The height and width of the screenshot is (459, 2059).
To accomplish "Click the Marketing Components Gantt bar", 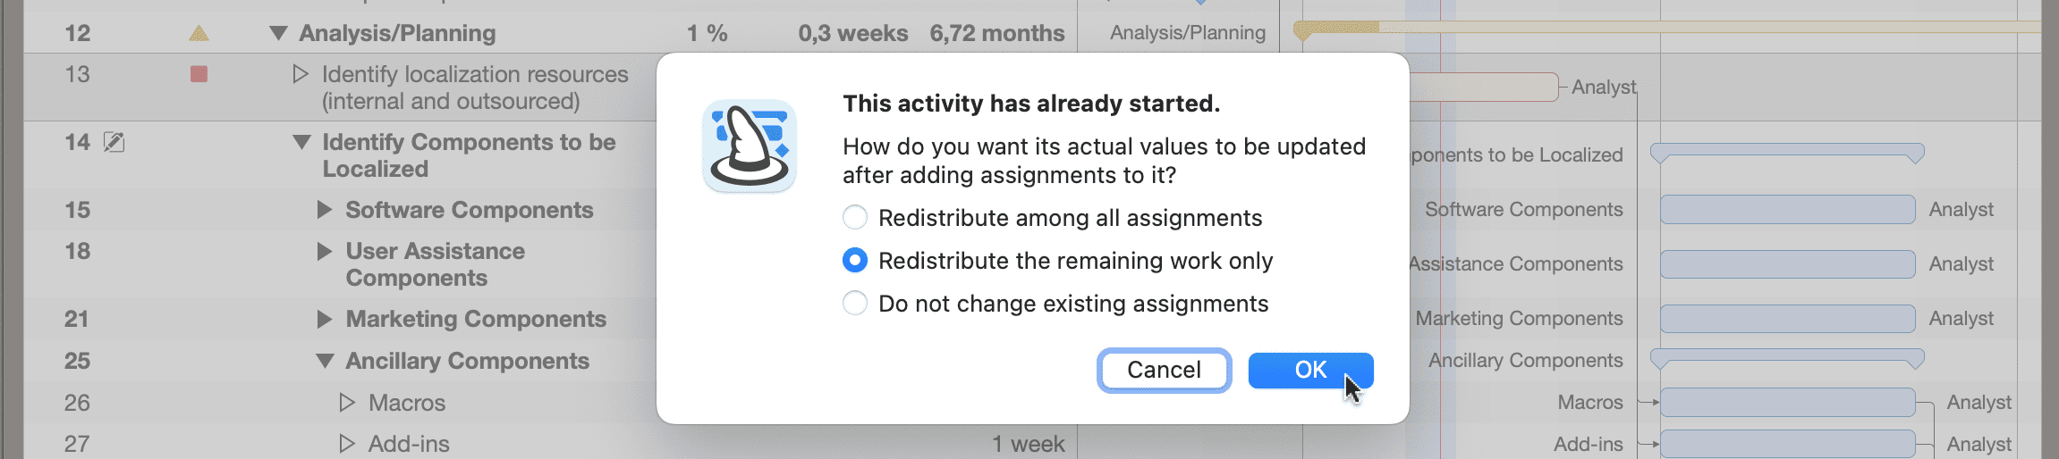I will pyautogui.click(x=1787, y=319).
